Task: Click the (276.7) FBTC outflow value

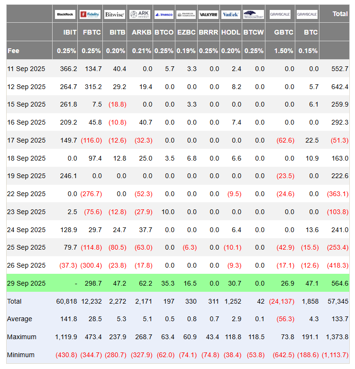Action: tap(91, 194)
